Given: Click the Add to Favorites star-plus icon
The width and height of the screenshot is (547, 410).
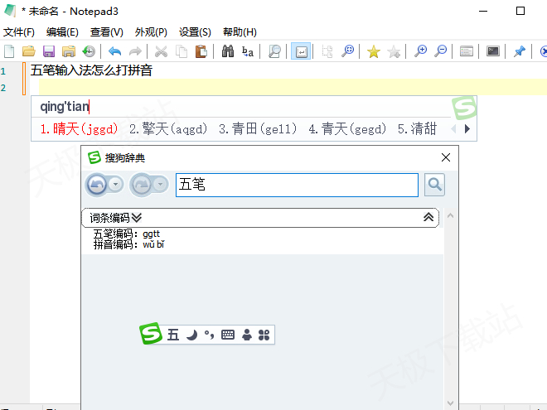Looking at the screenshot, I should click(394, 51).
